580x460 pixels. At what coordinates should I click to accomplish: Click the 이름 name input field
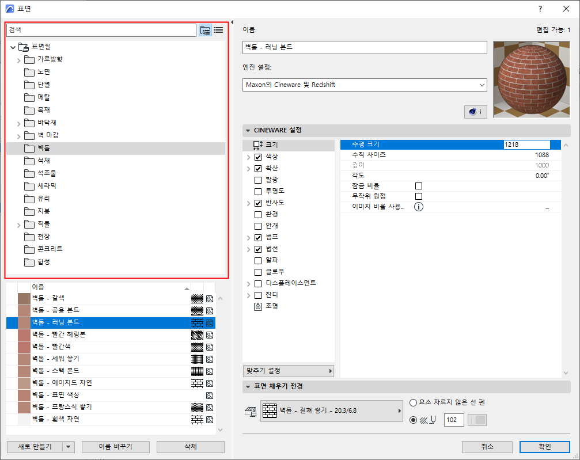pos(365,47)
